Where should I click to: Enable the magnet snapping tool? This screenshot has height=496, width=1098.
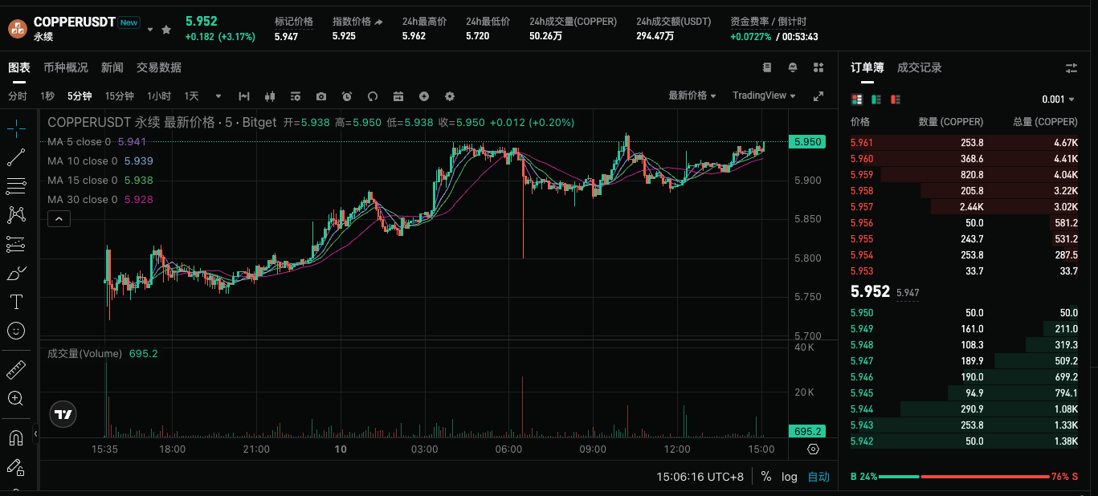click(x=16, y=437)
